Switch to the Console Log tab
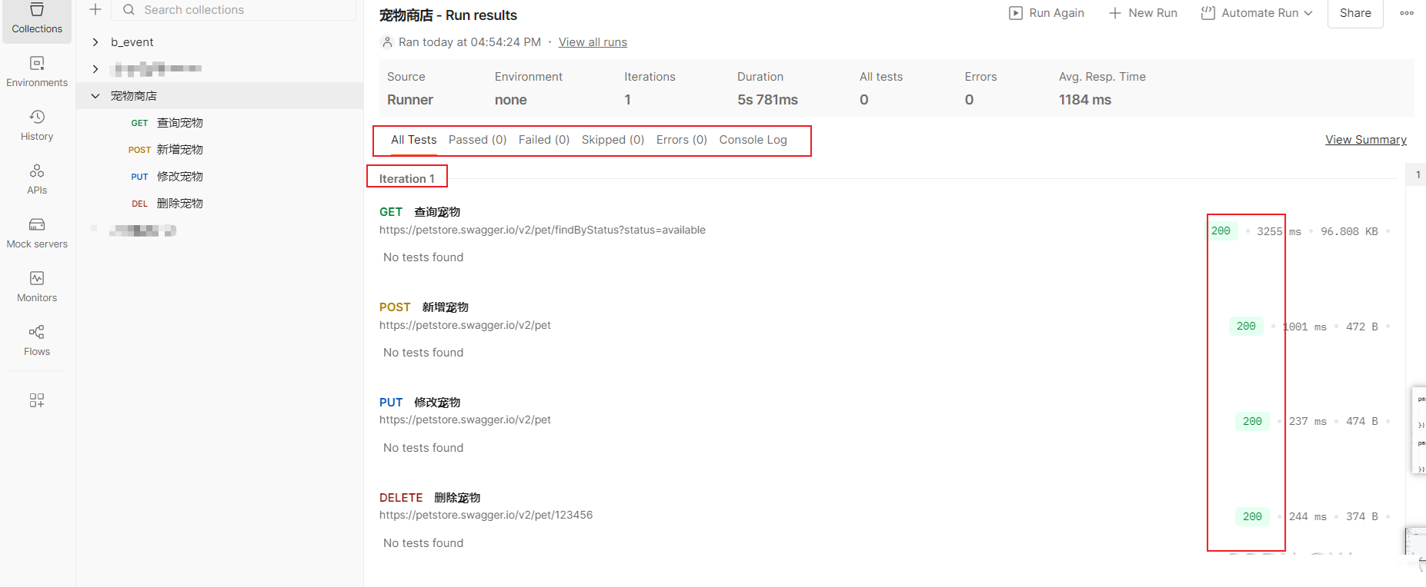1426x587 pixels. pos(753,140)
